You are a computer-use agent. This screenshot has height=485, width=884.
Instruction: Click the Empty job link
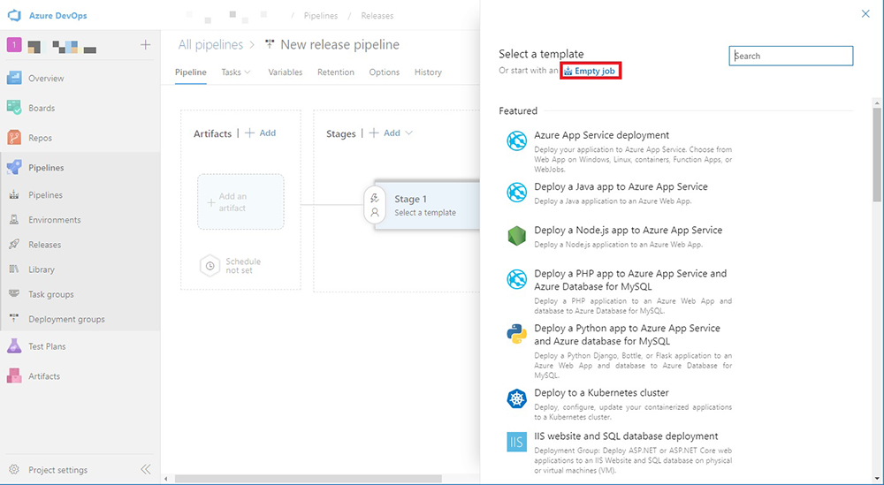point(591,72)
